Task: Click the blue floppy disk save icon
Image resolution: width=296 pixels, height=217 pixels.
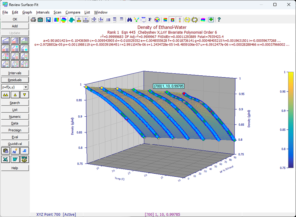Action: pyautogui.click(x=48, y=20)
